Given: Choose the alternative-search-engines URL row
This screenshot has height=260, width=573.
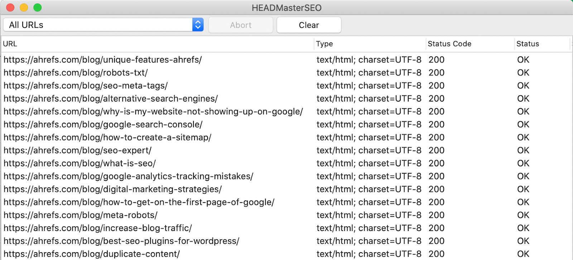Looking at the screenshot, I should 111,99.
